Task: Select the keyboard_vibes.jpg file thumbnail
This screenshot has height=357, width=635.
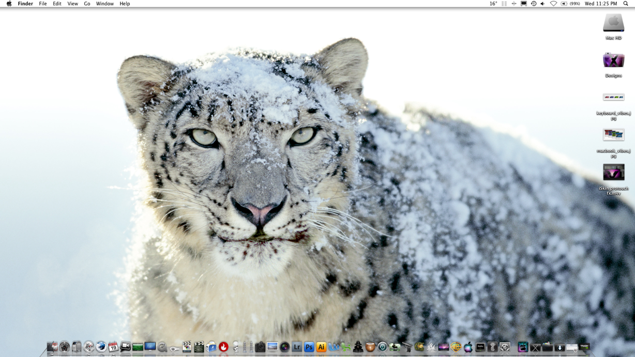Action: (x=613, y=97)
